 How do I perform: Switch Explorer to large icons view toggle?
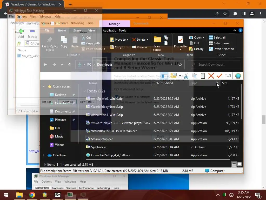point(239,164)
